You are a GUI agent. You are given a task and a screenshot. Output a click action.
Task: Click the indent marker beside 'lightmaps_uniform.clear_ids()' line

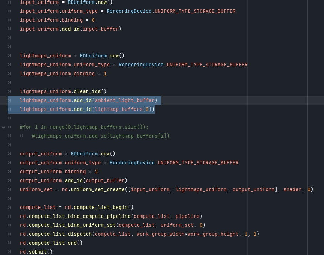(9, 91)
